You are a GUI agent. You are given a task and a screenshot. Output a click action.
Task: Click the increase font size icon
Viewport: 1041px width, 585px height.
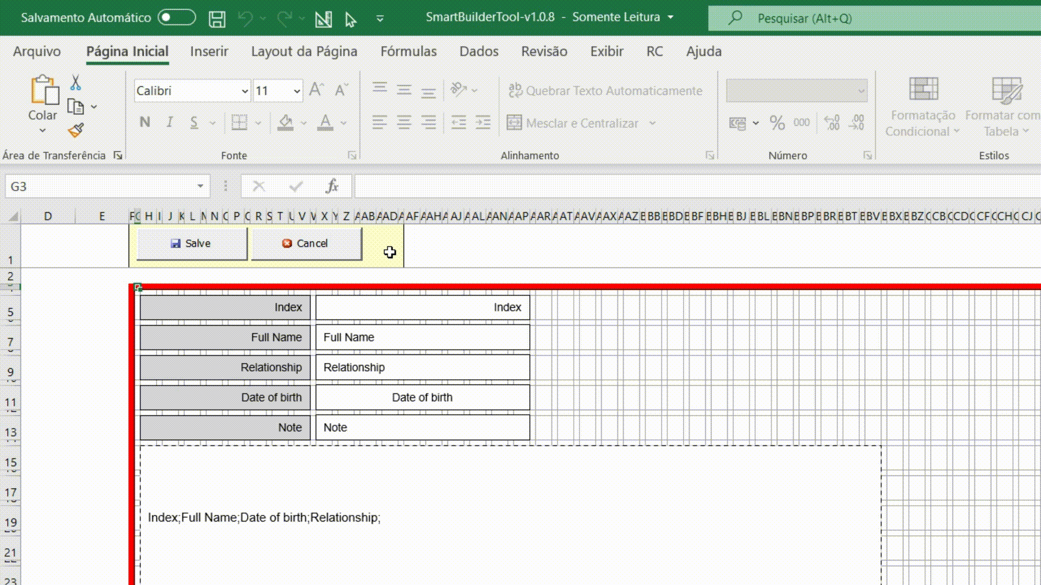coord(316,89)
